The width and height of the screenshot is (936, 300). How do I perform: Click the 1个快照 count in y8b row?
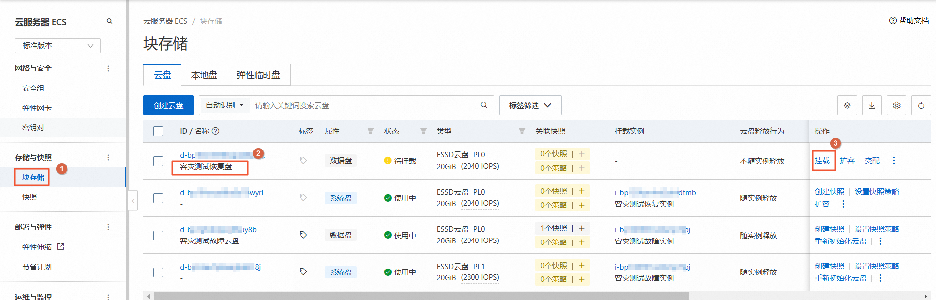(x=554, y=228)
